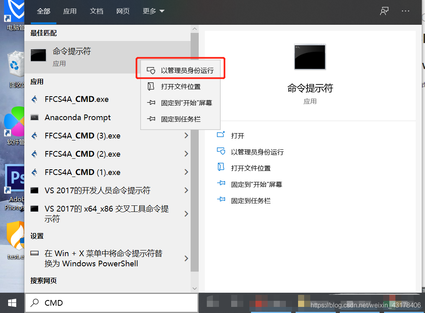
Task: Click the FFCS4A_CMD (2).exe icon
Action: point(34,154)
